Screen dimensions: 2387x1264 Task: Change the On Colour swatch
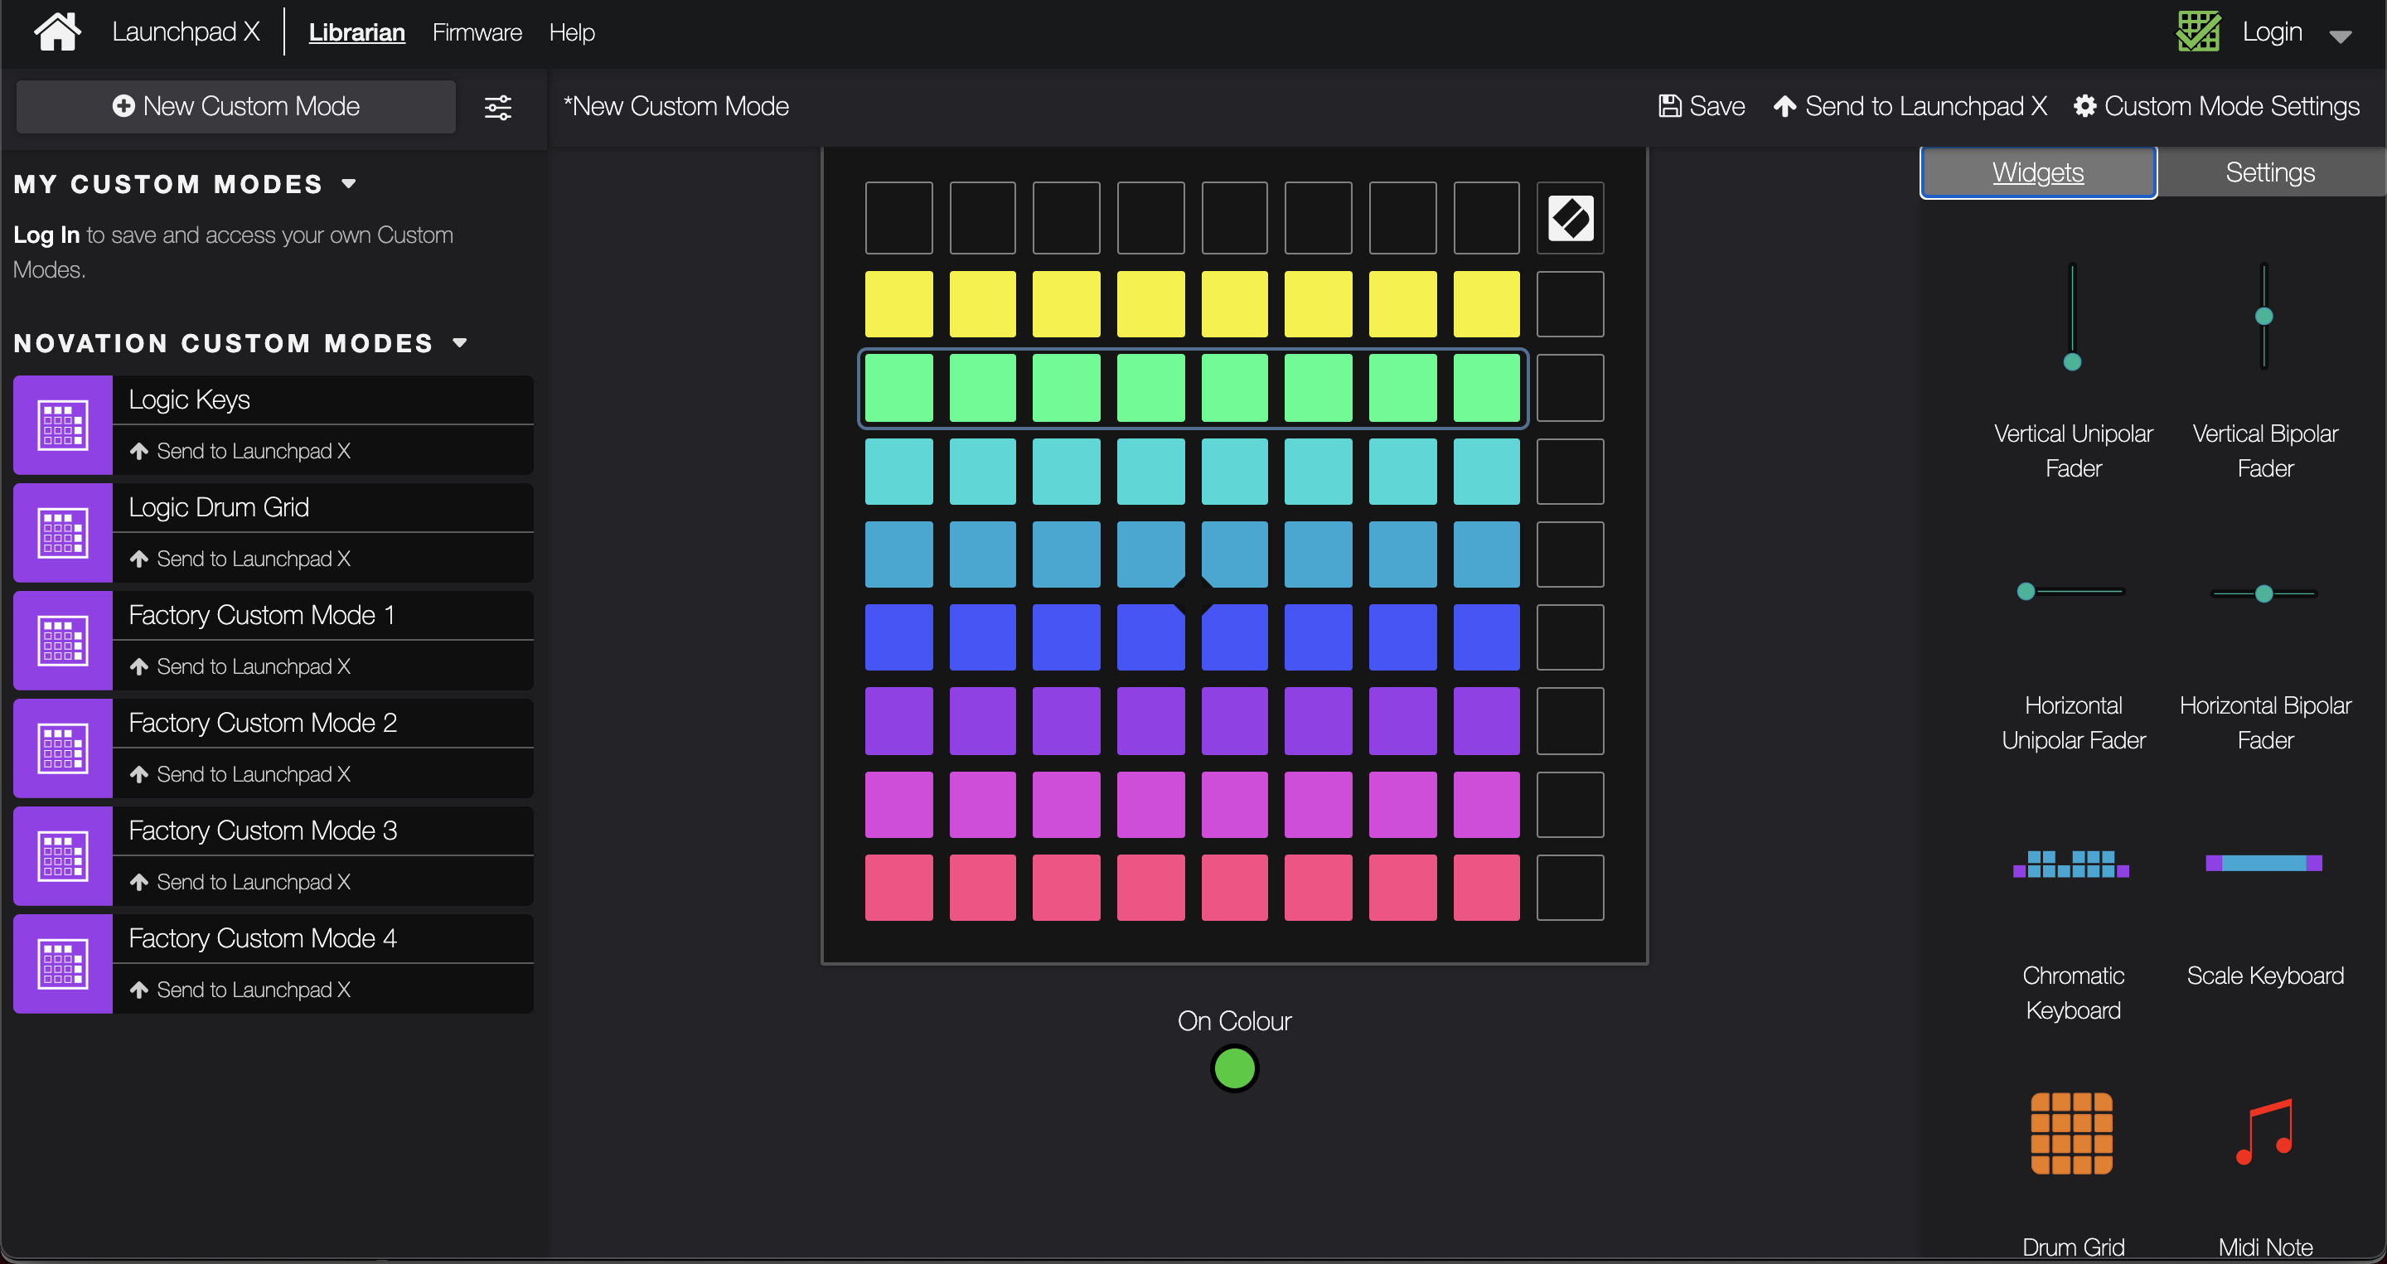coord(1233,1068)
